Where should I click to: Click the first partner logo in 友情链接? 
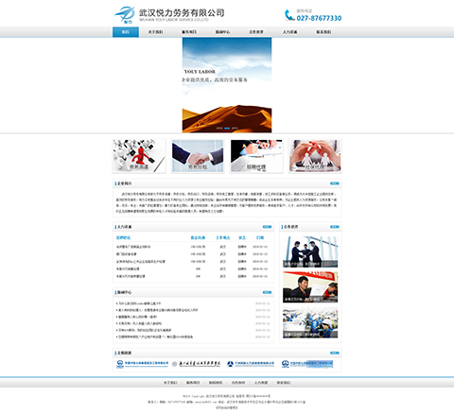pos(142,364)
